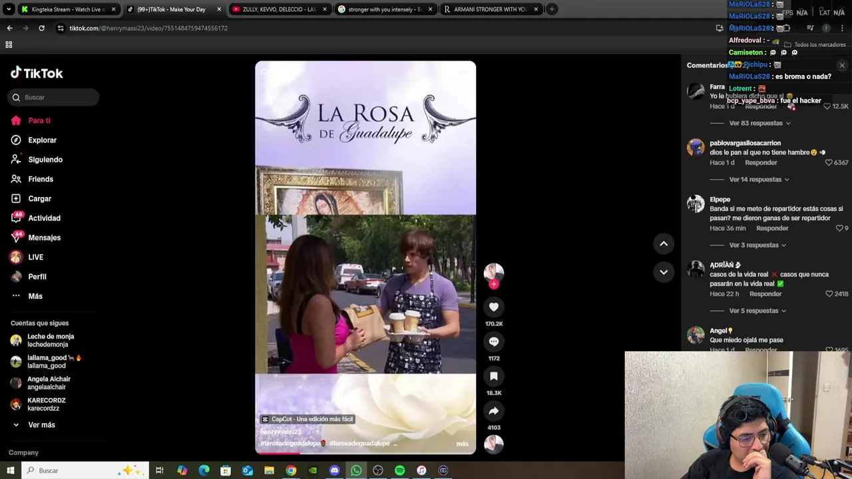Open File Explorer from taskbar
Screen dimensions: 852x479
click(269, 470)
